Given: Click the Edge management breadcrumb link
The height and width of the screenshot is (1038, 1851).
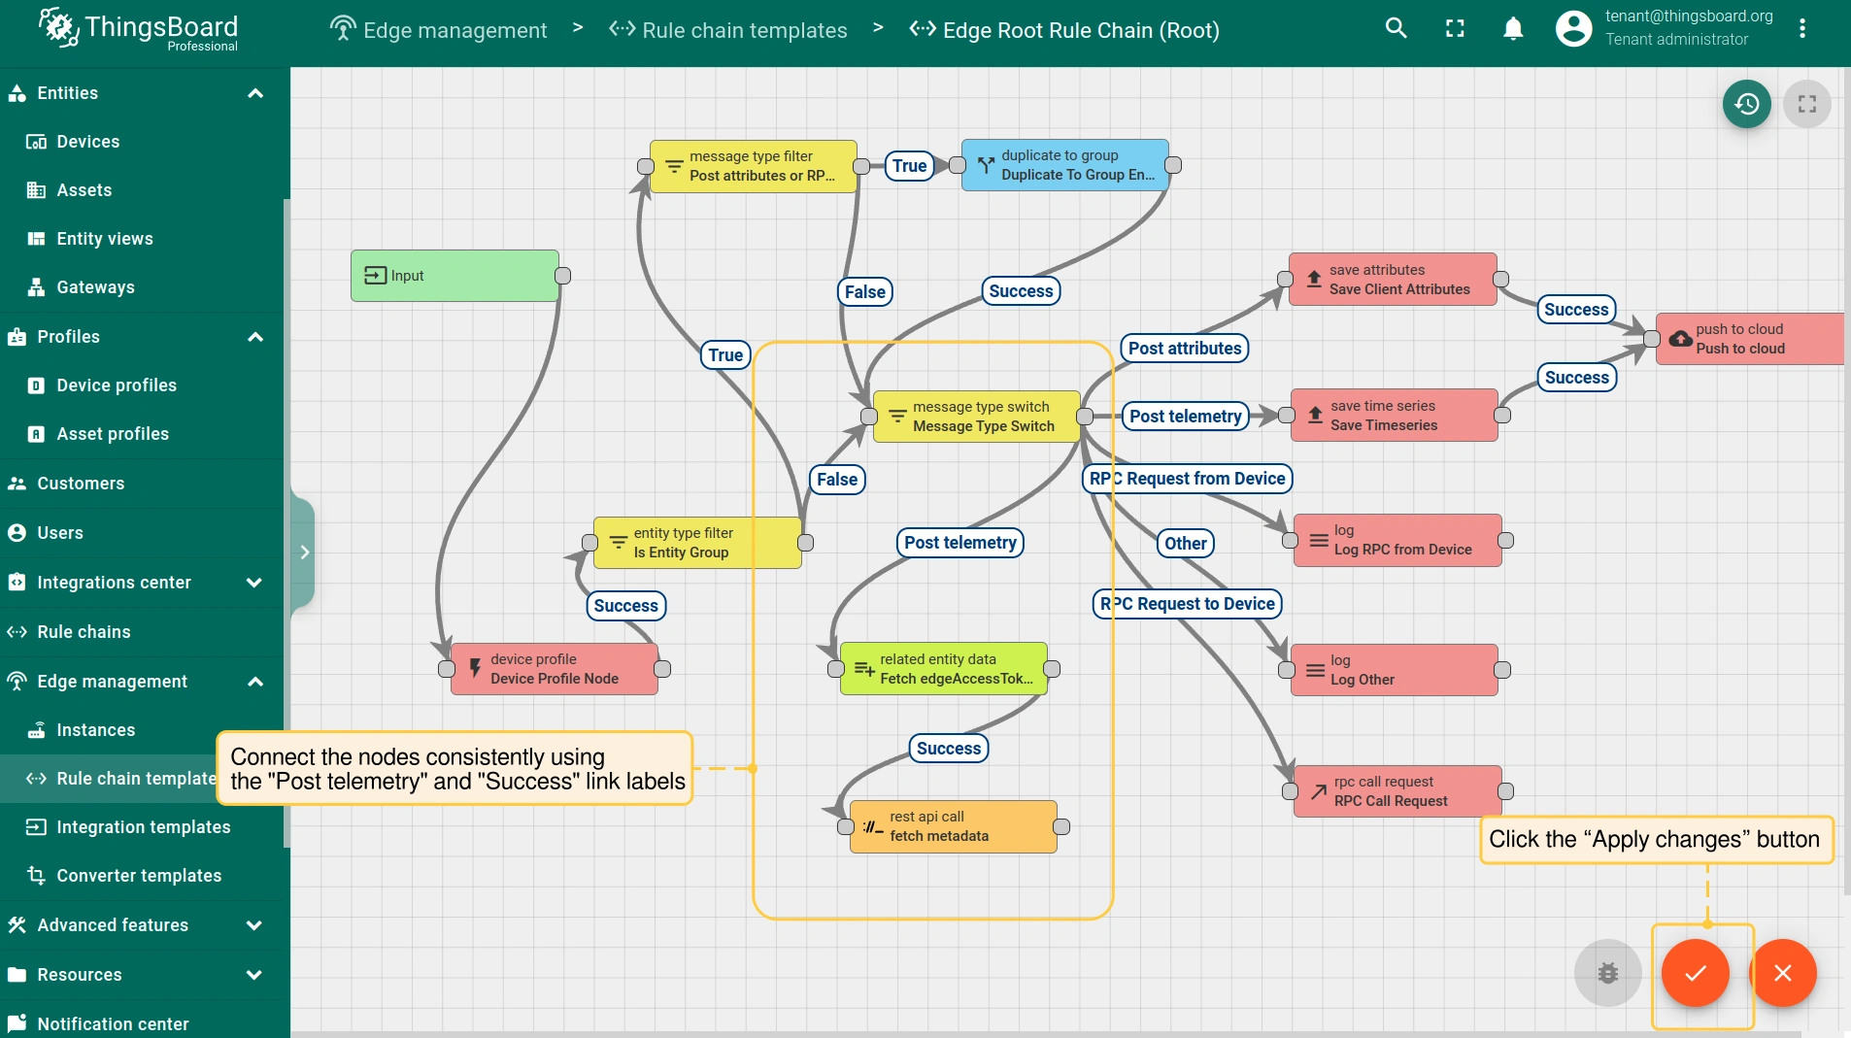Looking at the screenshot, I should point(454,30).
